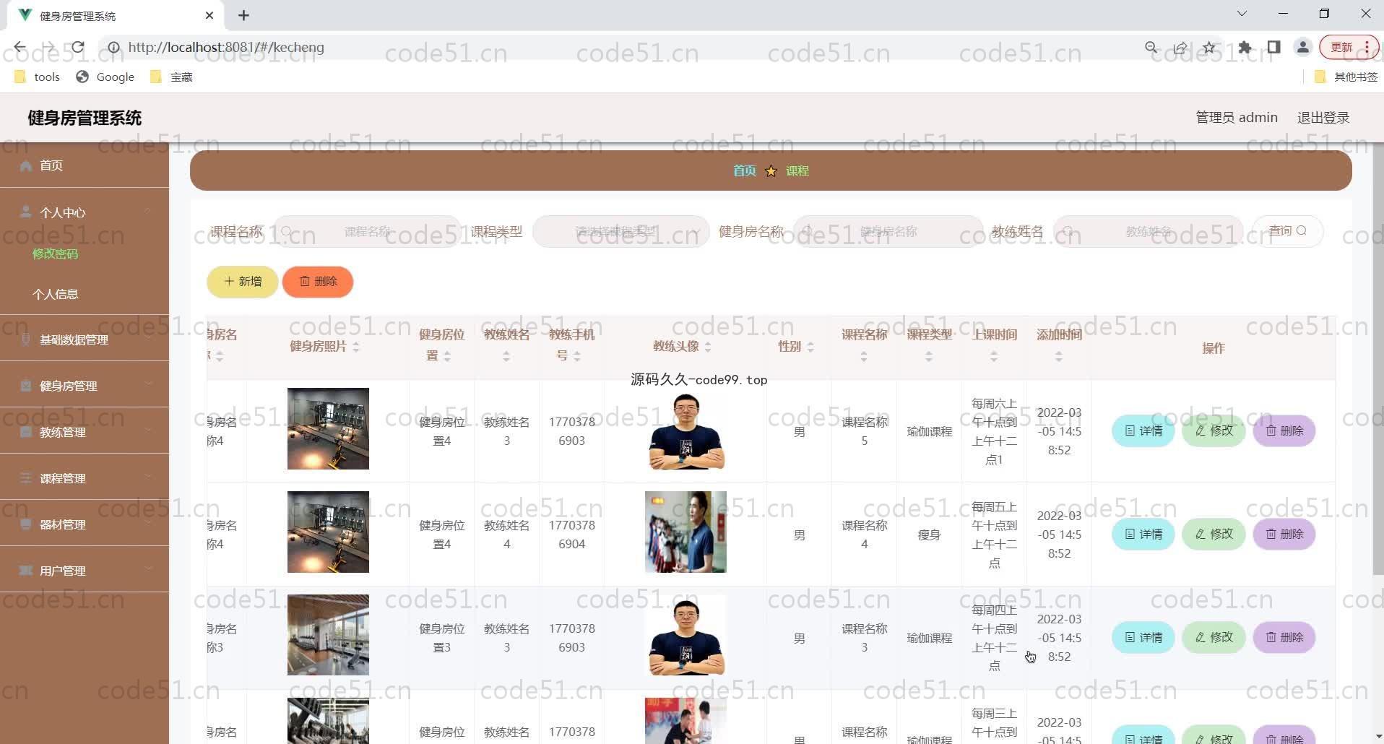Sort by 健身房位置 column
Viewport: 1384px width, 744px height.
point(447,356)
